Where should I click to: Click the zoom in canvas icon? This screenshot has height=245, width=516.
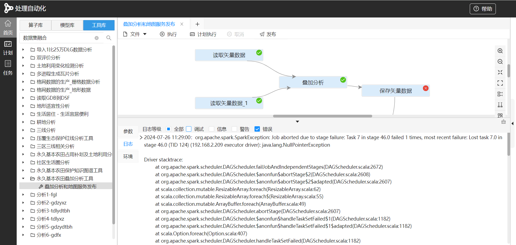(x=500, y=51)
